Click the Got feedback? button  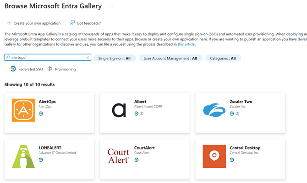pyautogui.click(x=88, y=23)
